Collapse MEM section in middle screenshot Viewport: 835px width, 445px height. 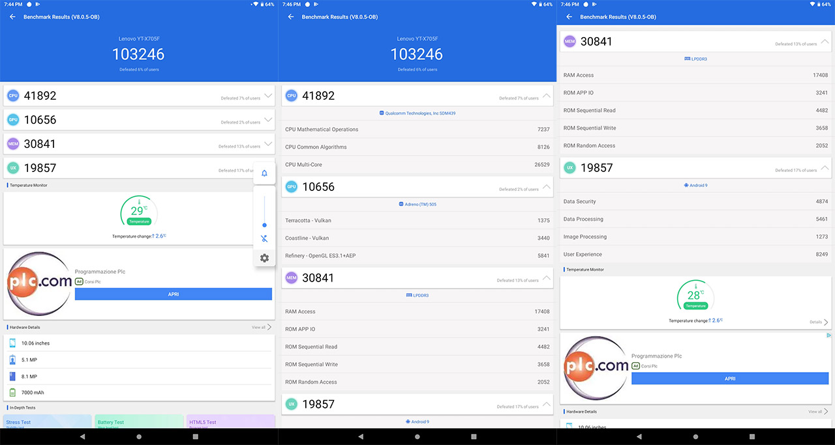tap(546, 278)
